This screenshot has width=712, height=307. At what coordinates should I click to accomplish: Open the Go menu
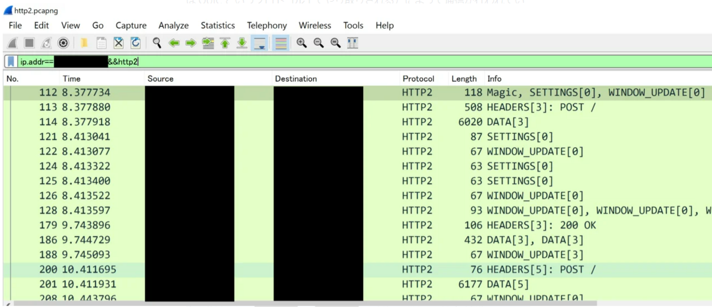coord(98,25)
